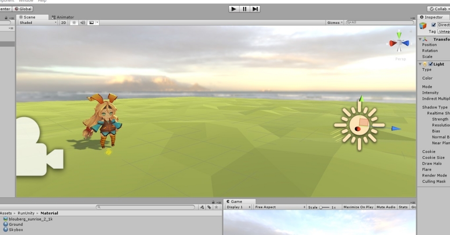Screen dimensions: 450x235
Task: Toggle scene lighting sun icon
Action: (x=74, y=23)
